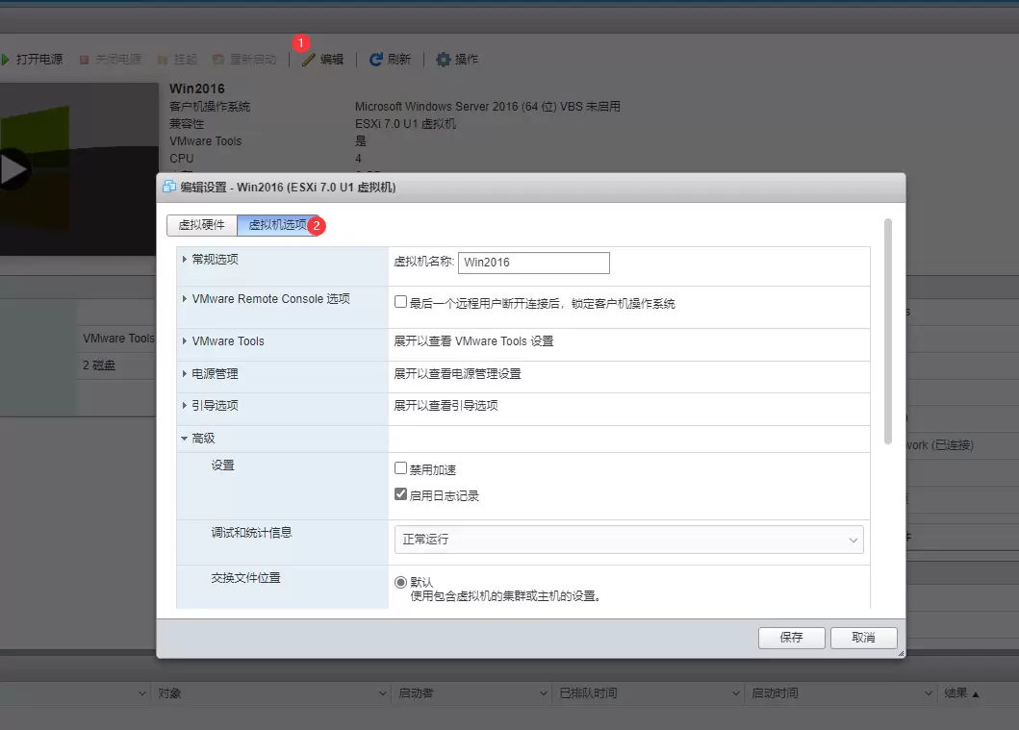1019x730 pixels.
Task: Click the ESXi 7.0 U1 虚拟机 compatibility value
Action: tap(405, 124)
